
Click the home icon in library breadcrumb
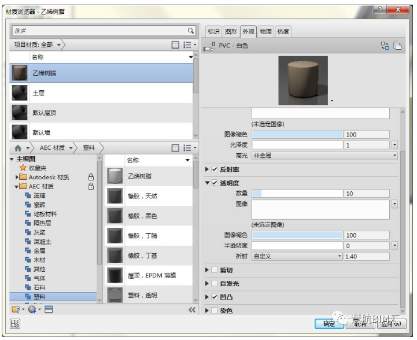pyautogui.click(x=18, y=148)
